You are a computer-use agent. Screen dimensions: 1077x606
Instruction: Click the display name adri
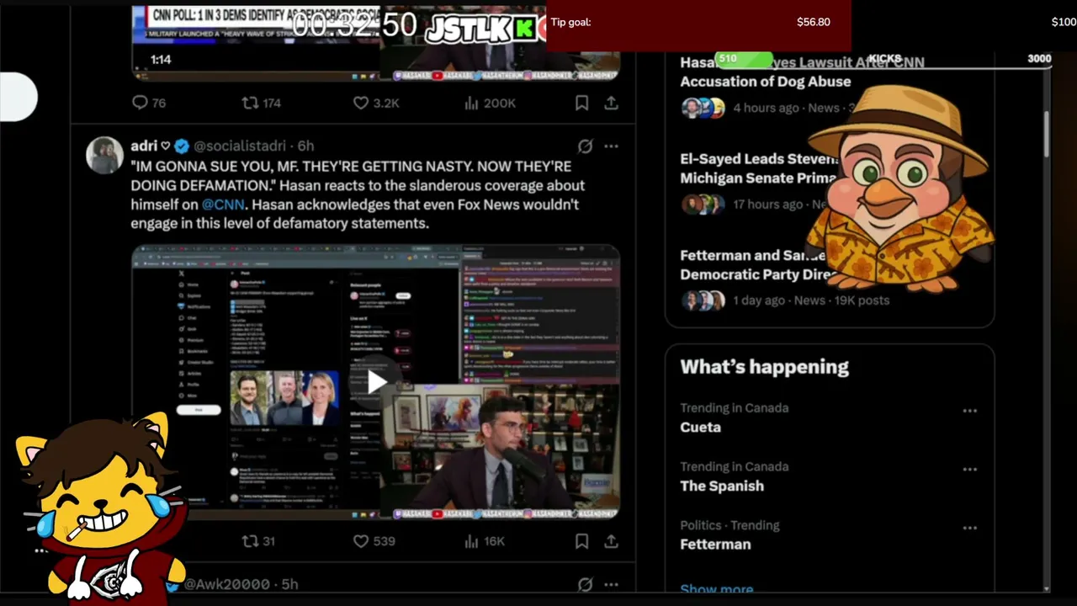(x=144, y=146)
